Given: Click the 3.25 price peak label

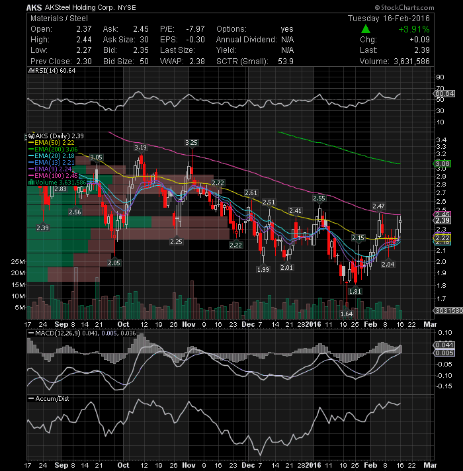Looking at the screenshot, I should (192, 143).
